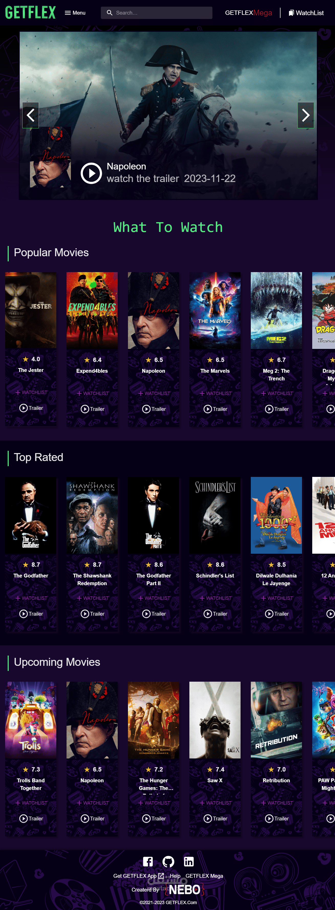
Task: Click the GETFLEX logo
Action: (30, 12)
